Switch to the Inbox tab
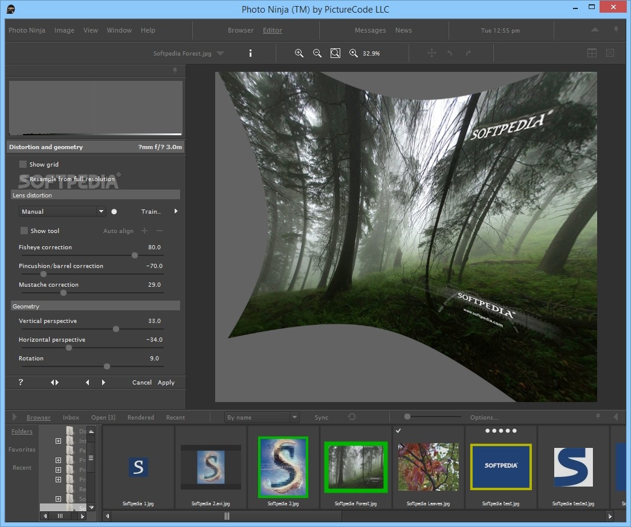This screenshot has width=631, height=527. pyautogui.click(x=71, y=417)
